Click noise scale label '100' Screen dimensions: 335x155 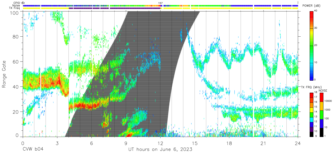click(326, 119)
